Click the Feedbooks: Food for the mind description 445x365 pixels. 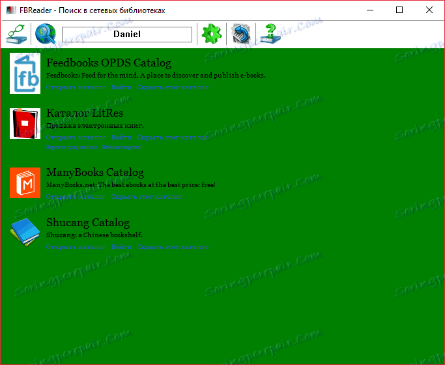(x=156, y=76)
